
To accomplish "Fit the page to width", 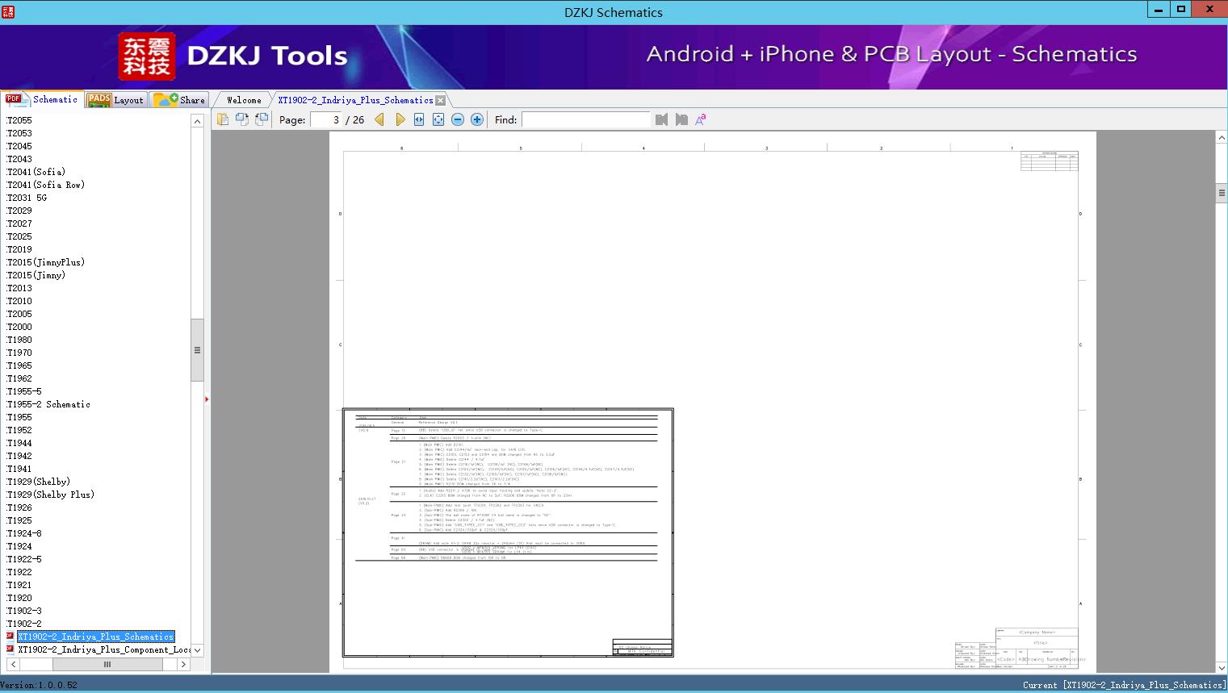I will tap(419, 119).
